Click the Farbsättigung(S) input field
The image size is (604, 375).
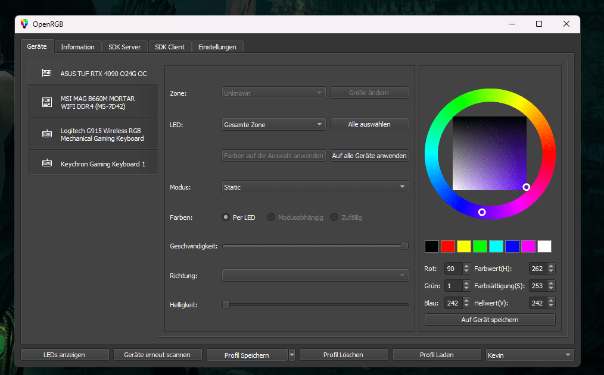(x=538, y=286)
